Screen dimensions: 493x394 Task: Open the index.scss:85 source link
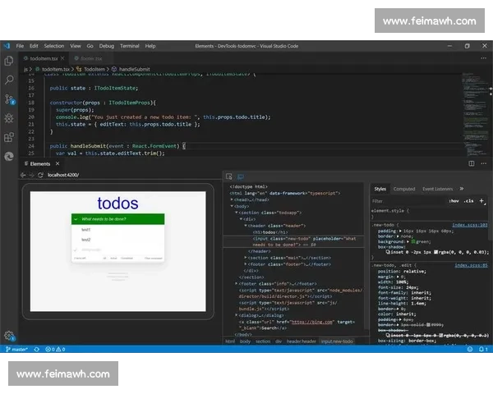(471, 265)
